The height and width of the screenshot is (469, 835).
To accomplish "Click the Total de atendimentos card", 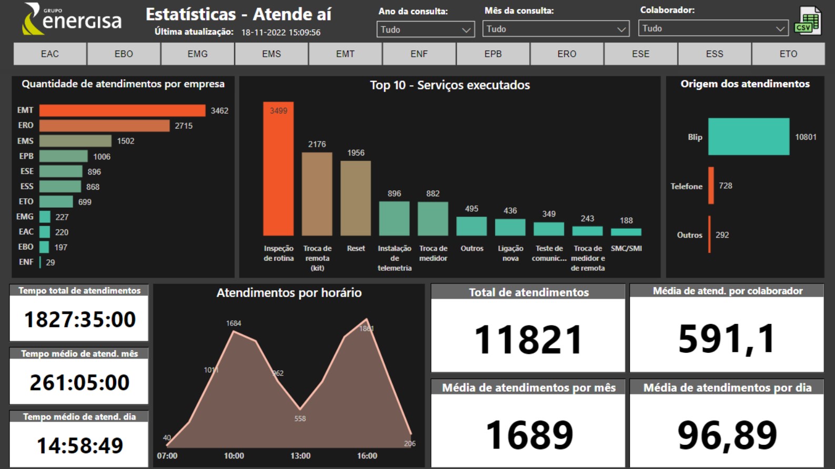I will coord(528,328).
